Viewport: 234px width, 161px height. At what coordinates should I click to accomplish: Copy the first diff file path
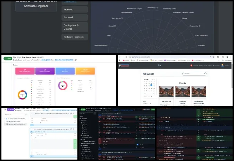(71, 113)
